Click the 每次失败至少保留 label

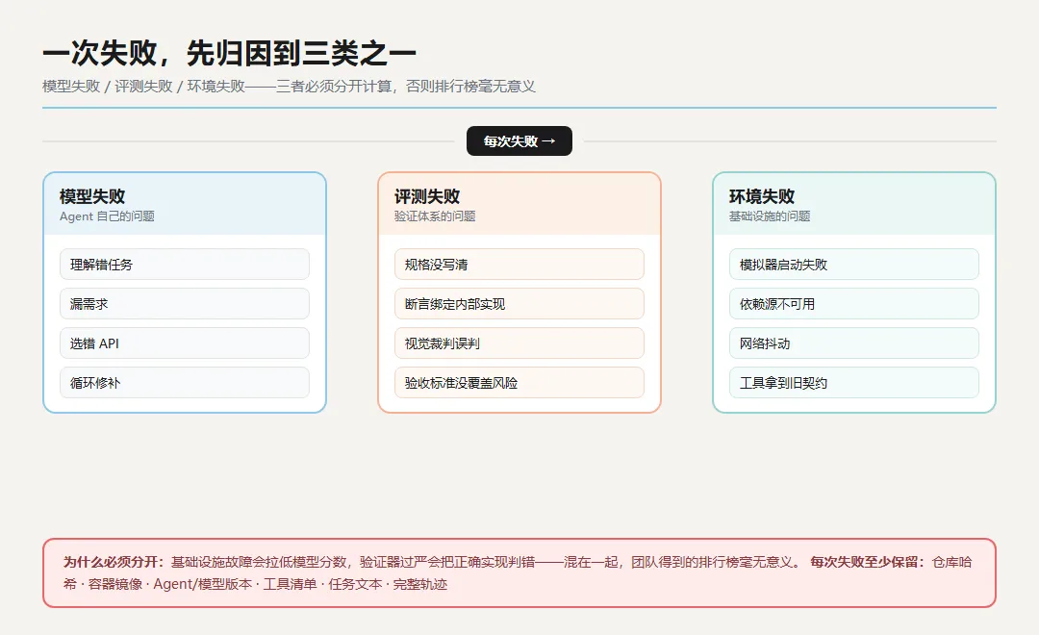pyautogui.click(x=868, y=562)
